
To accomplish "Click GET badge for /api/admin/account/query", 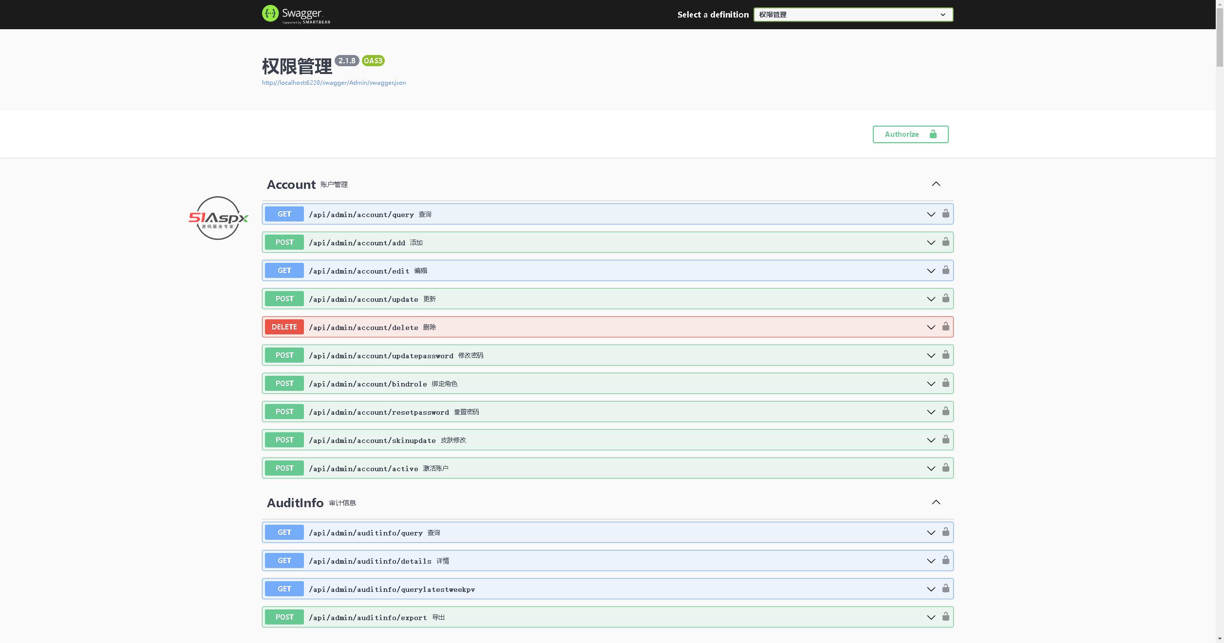I will point(284,214).
